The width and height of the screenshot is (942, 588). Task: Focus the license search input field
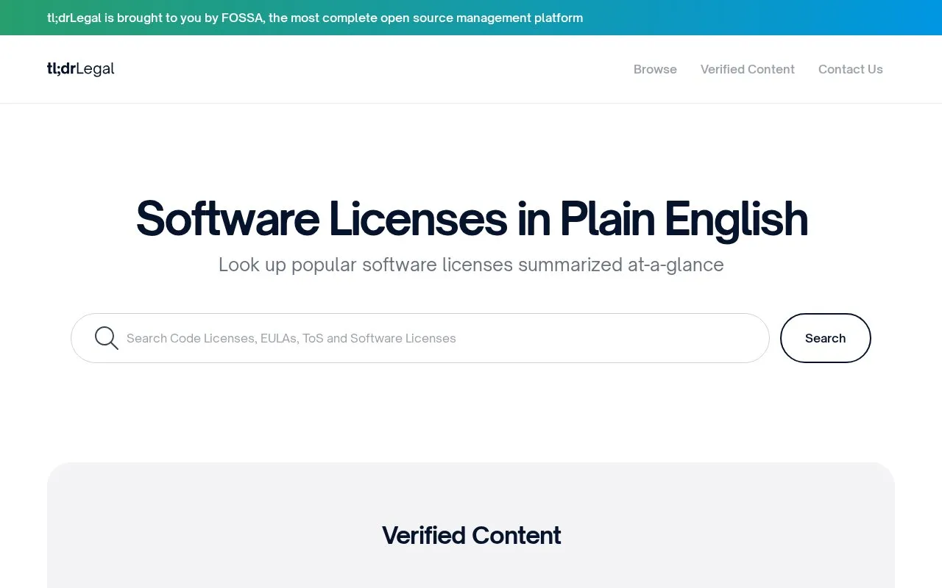[420, 338]
